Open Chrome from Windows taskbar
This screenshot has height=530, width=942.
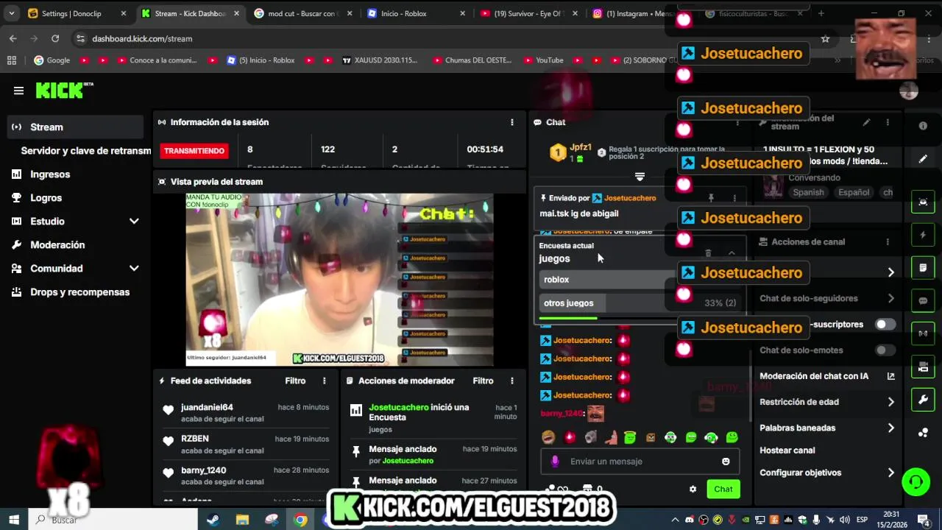click(x=300, y=520)
